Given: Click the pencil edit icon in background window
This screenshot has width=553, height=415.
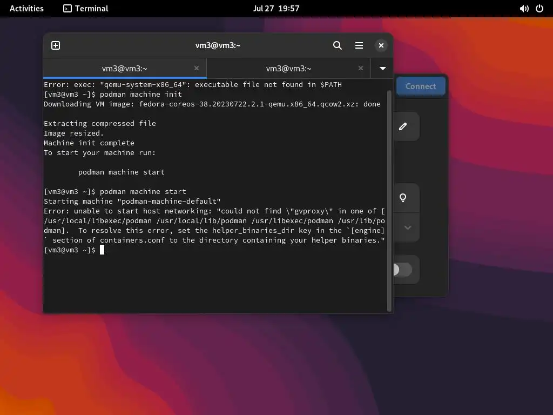Looking at the screenshot, I should [x=403, y=126].
